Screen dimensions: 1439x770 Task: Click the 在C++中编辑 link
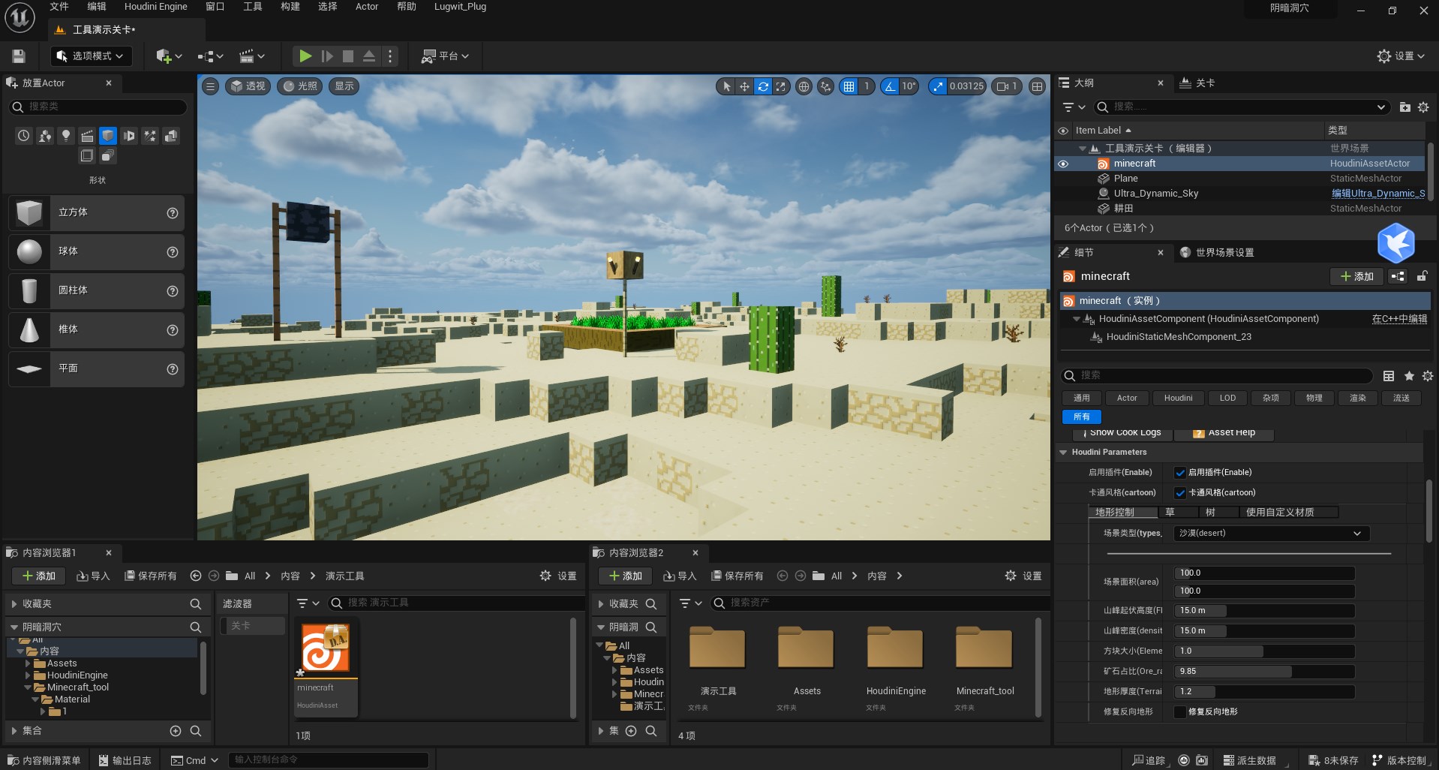pos(1400,319)
